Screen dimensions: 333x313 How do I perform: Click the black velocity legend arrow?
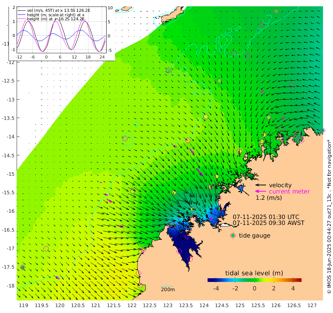coord(260,185)
